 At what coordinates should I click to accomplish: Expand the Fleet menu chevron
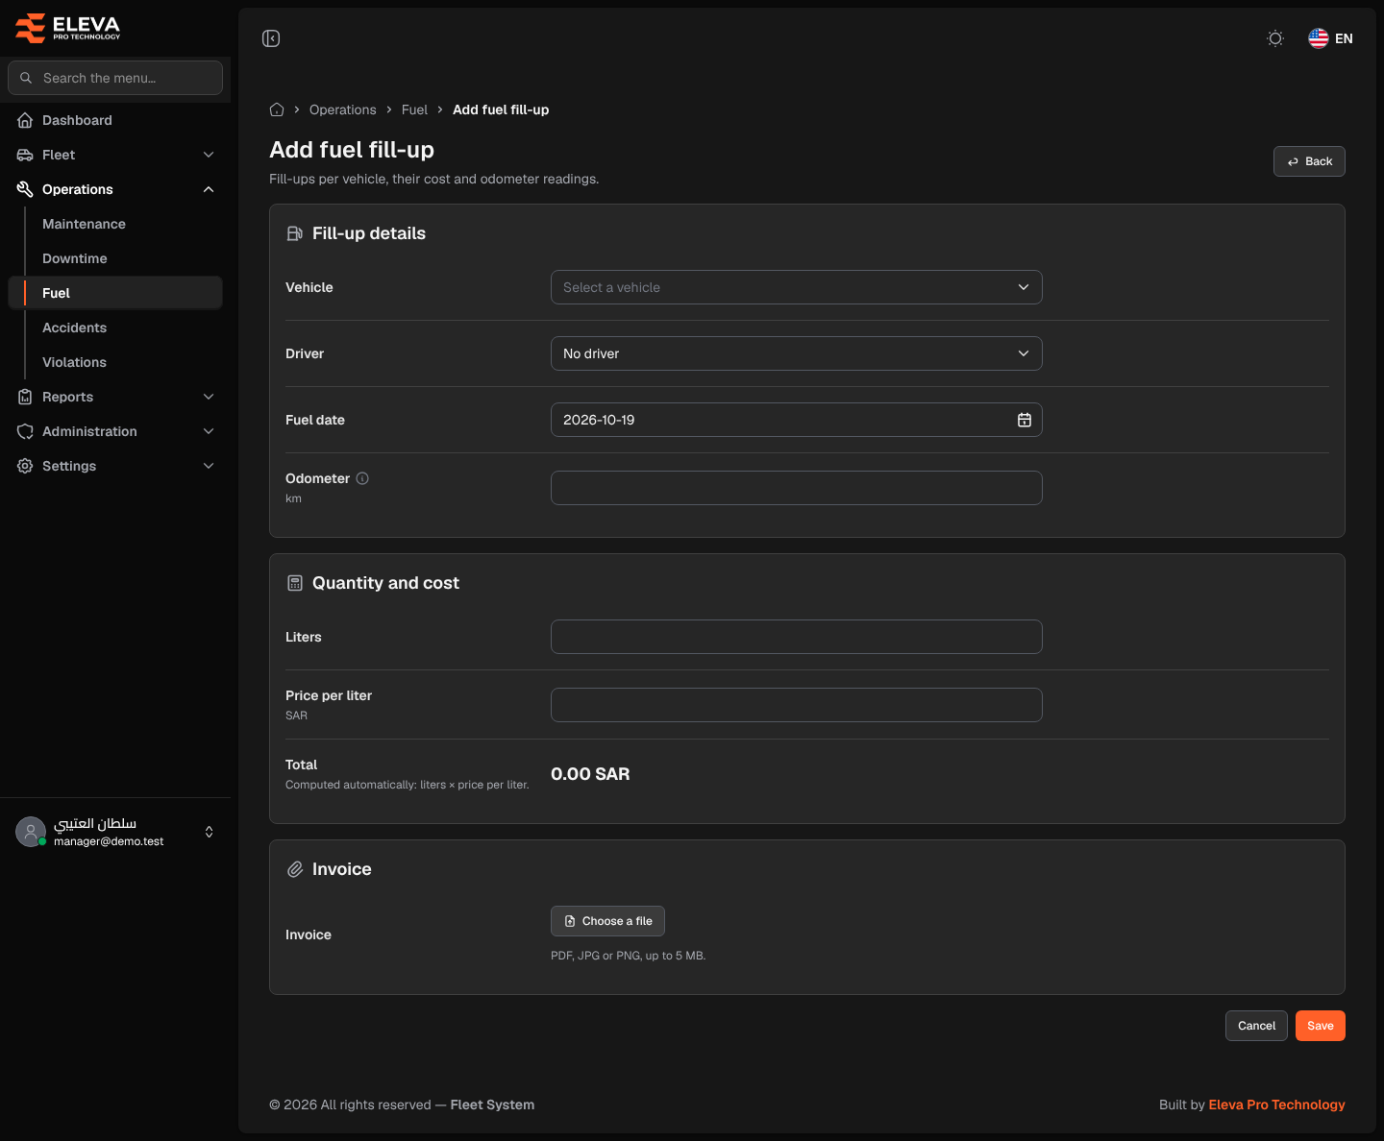pyautogui.click(x=209, y=155)
